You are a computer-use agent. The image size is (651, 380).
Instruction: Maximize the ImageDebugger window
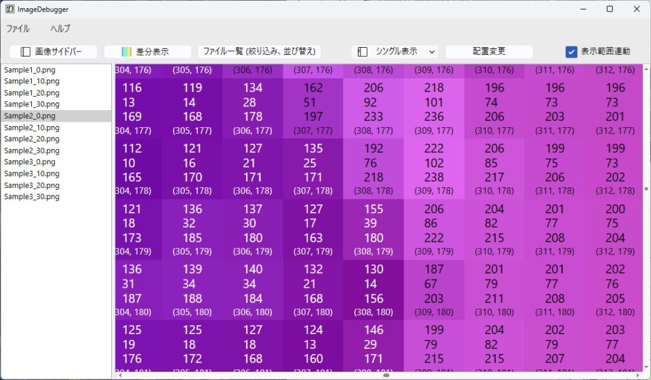click(610, 10)
